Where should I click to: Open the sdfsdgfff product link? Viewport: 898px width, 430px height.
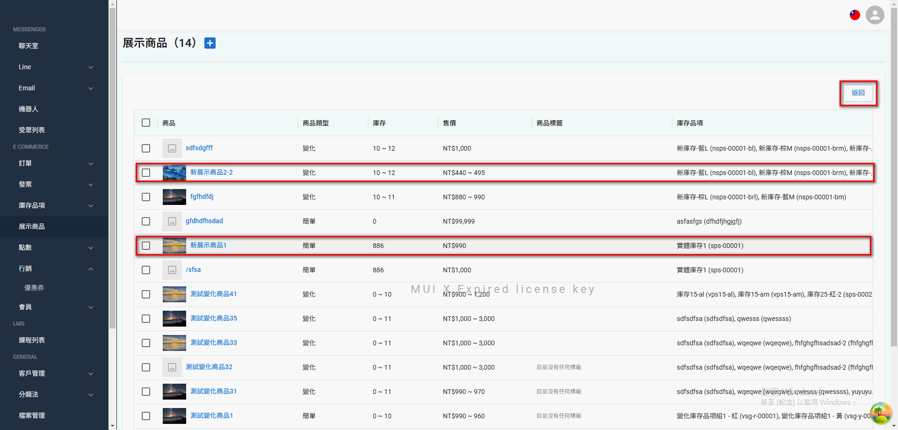coord(199,148)
